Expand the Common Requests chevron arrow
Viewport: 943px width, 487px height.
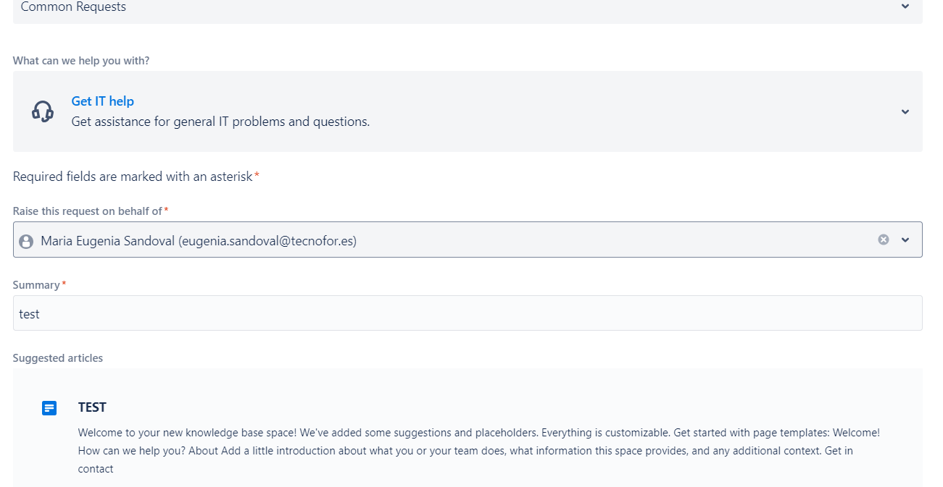(905, 7)
